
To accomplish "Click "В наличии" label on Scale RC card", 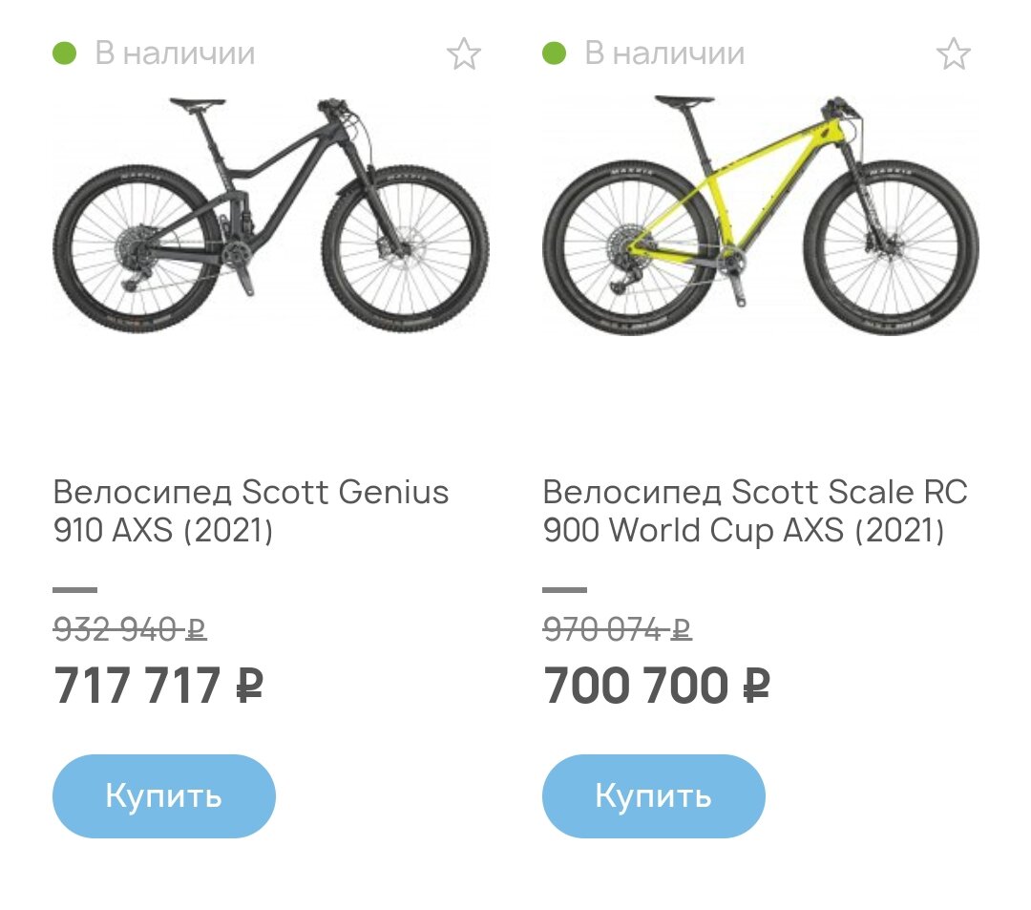I will 664,53.
